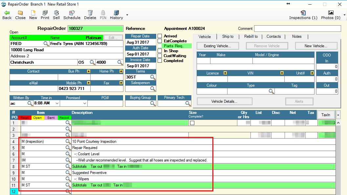The image size is (347, 195).
Task: Click the RepairOrder number field 100327
Action: click(x=96, y=29)
